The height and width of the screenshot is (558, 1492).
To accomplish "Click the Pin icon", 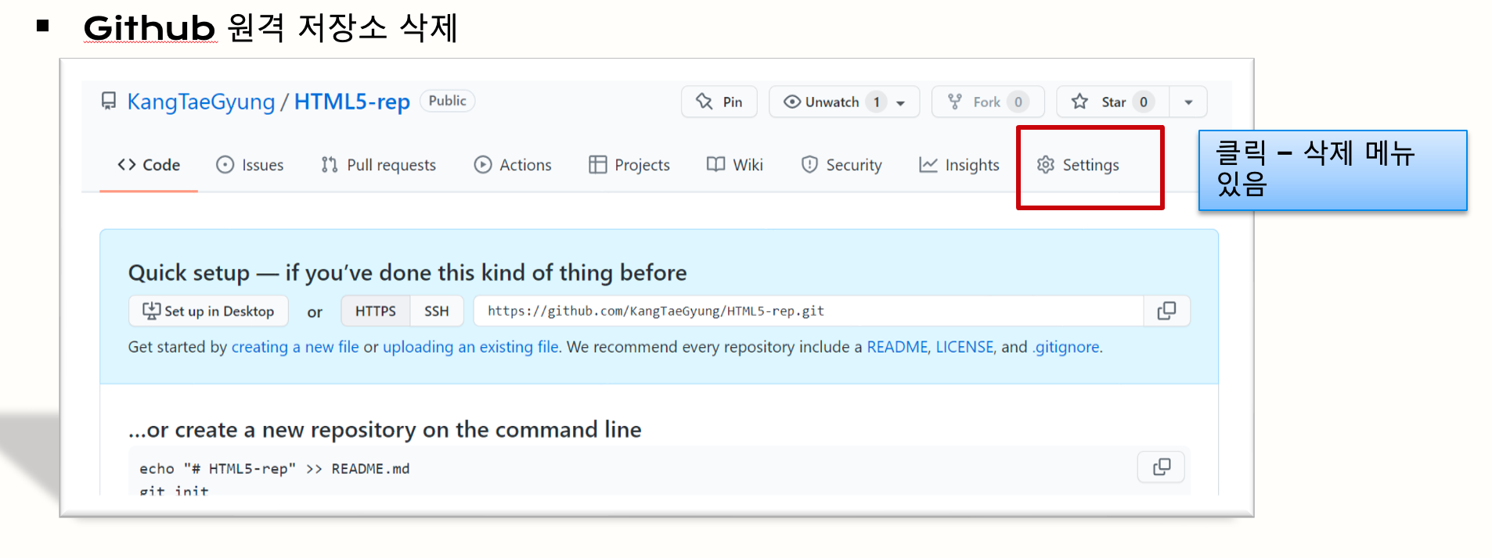I will [x=705, y=102].
